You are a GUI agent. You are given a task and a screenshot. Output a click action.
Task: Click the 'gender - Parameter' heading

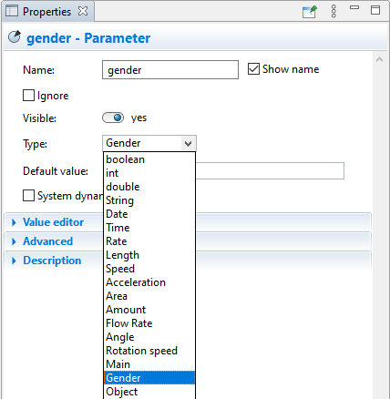coord(88,38)
